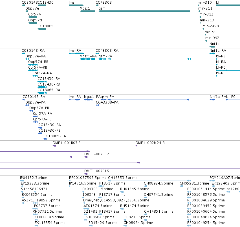Viewport: 240px width, 227px height.
Task: Open the mir-313 label
Action: (x=207, y=20)
